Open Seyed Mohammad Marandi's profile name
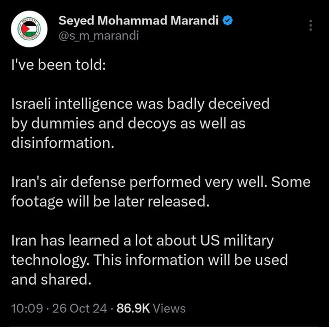Image resolution: width=329 pixels, height=327 pixels. [140, 22]
